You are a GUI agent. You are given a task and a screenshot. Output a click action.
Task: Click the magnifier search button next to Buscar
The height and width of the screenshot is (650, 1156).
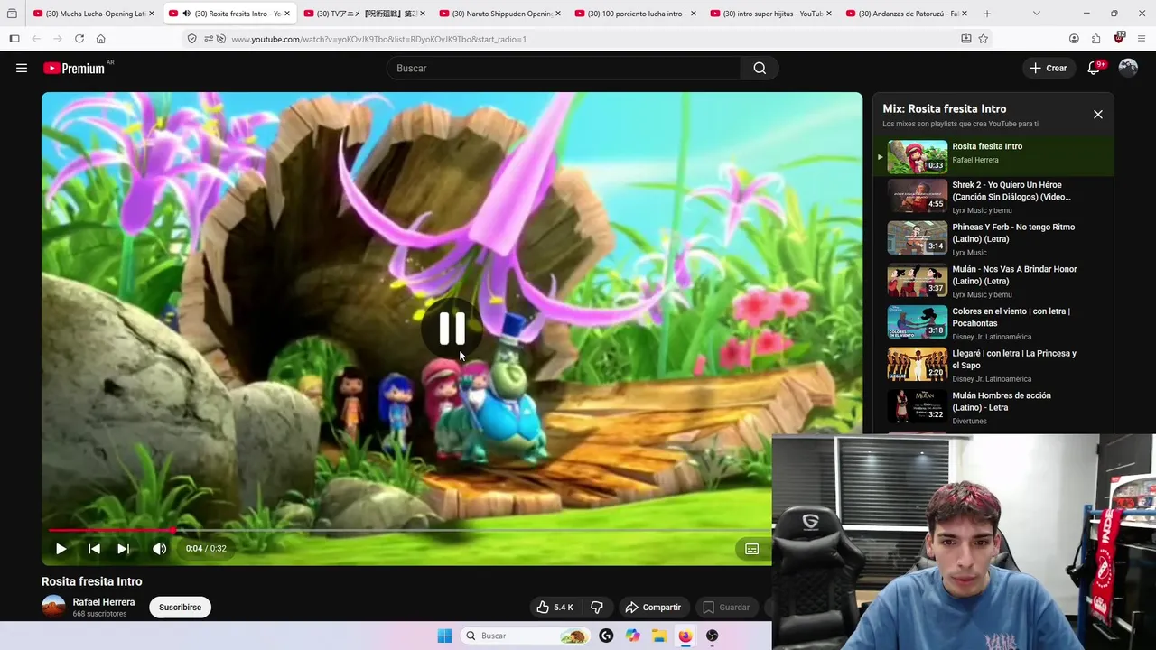coord(760,68)
